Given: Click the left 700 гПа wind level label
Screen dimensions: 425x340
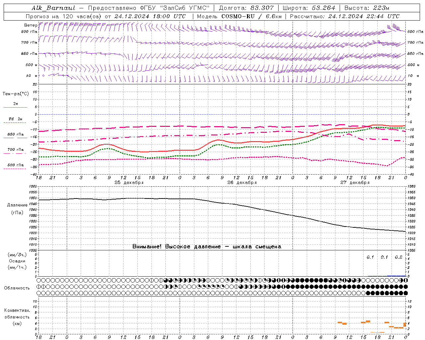Looking at the screenshot, I should click(x=29, y=42).
